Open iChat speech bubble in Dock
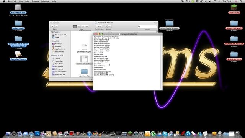The image size is (245, 138). [26, 134]
